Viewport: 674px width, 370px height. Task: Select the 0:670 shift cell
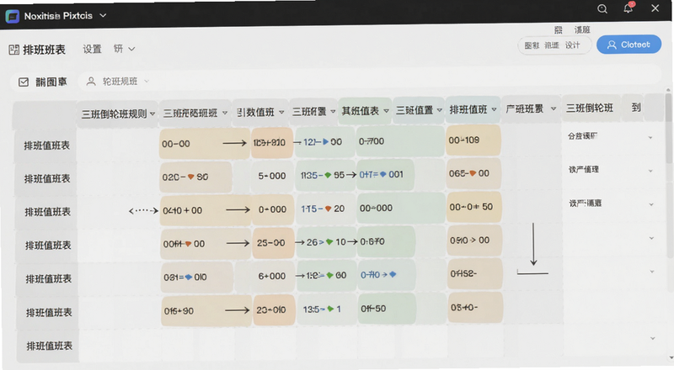click(x=386, y=241)
